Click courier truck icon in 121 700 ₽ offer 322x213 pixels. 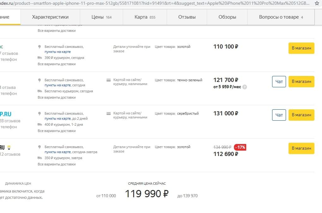(x=40, y=91)
